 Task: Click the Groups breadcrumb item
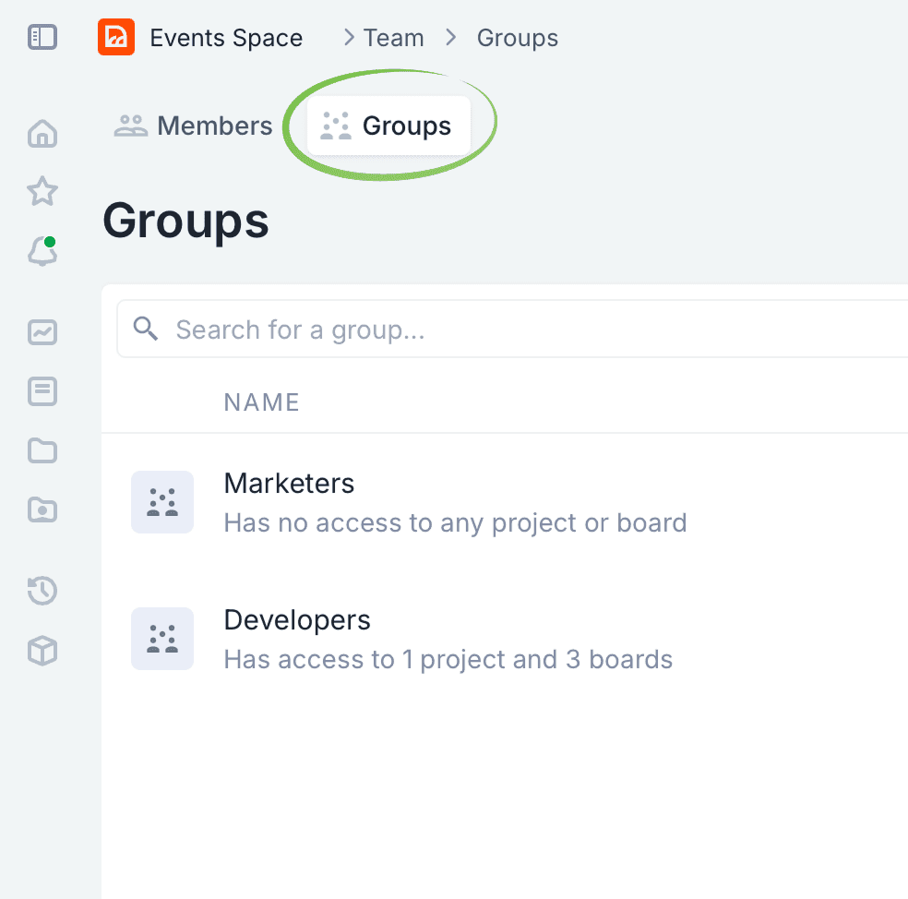pyautogui.click(x=517, y=38)
